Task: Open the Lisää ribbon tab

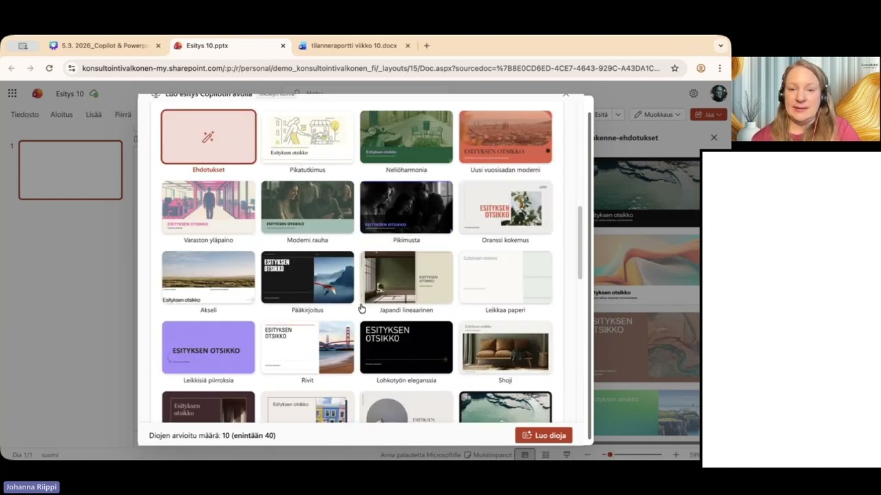Action: [x=94, y=115]
